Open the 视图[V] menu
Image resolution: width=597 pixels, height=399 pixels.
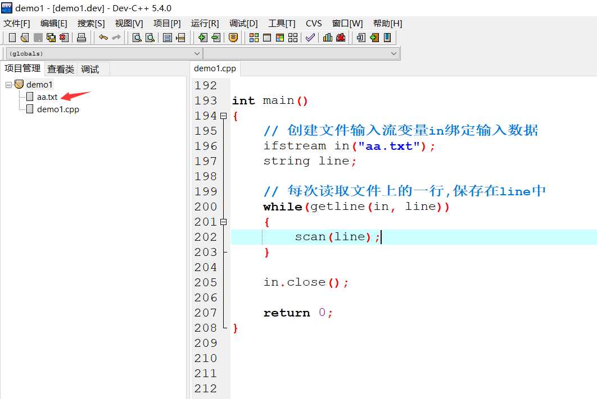coord(129,24)
